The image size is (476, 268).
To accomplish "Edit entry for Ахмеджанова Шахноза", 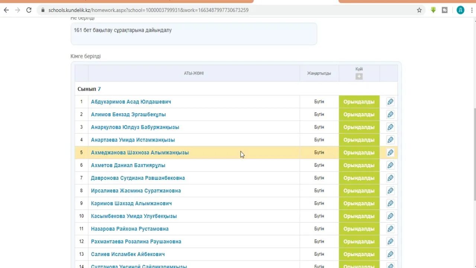I will tap(390, 152).
